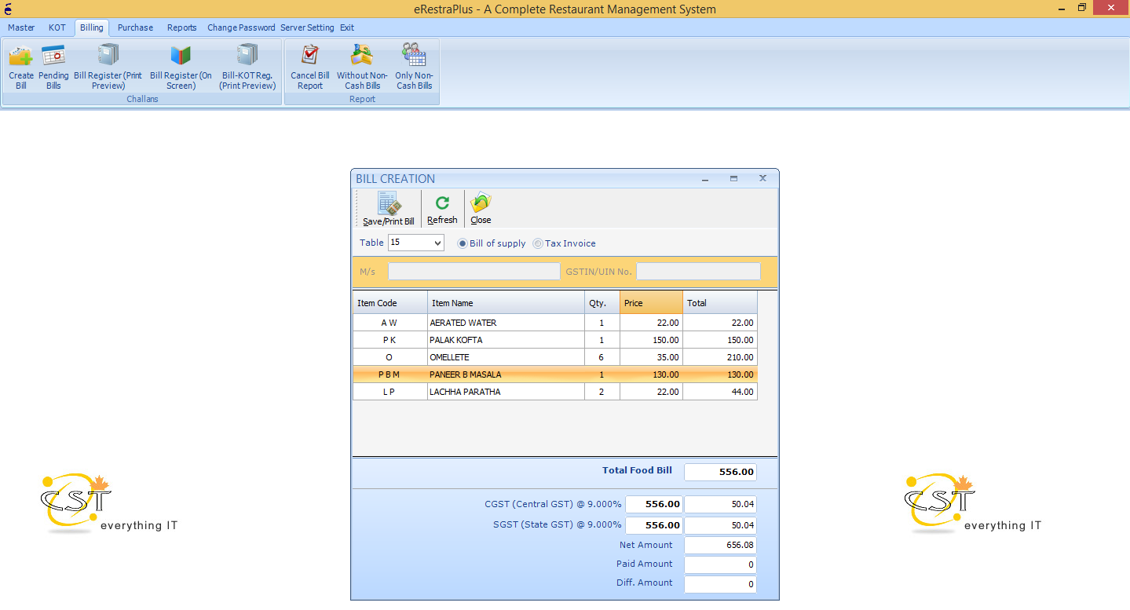Open the Server Setting menu

click(x=307, y=27)
